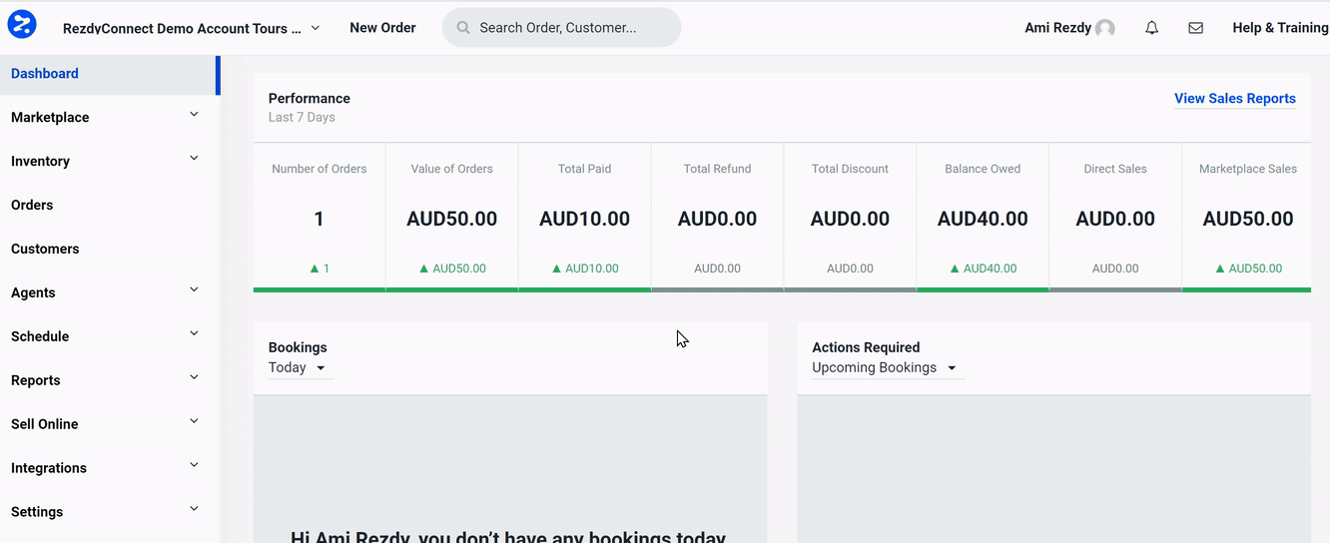This screenshot has width=1330, height=543.
Task: Focus the Search Order, Customer field
Action: (x=561, y=28)
